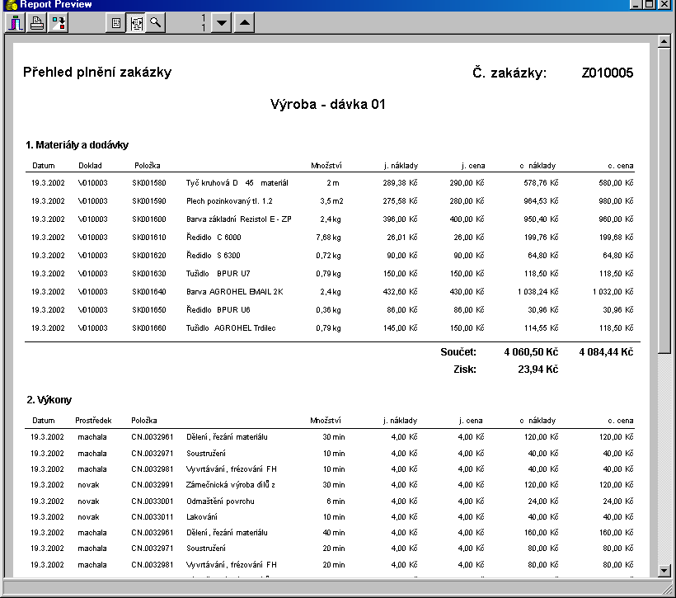Toggle the fit-to-width view button
This screenshot has width=676, height=598.
(x=136, y=23)
